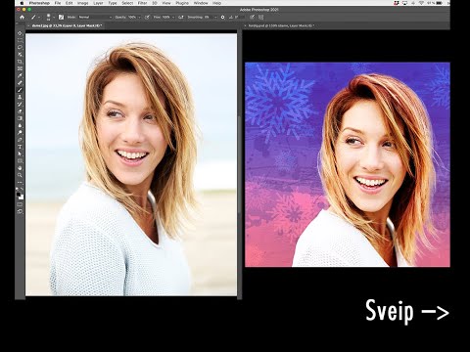Screen dimensions: 470x352
Task: Click the brush angle field
Action: pyautogui.click(x=239, y=17)
